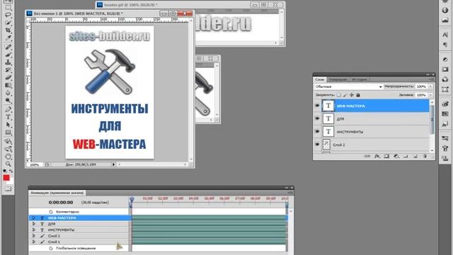The height and width of the screenshot is (255, 453).
Task: Toggle lock image pixels brush icon
Action: pos(345,95)
